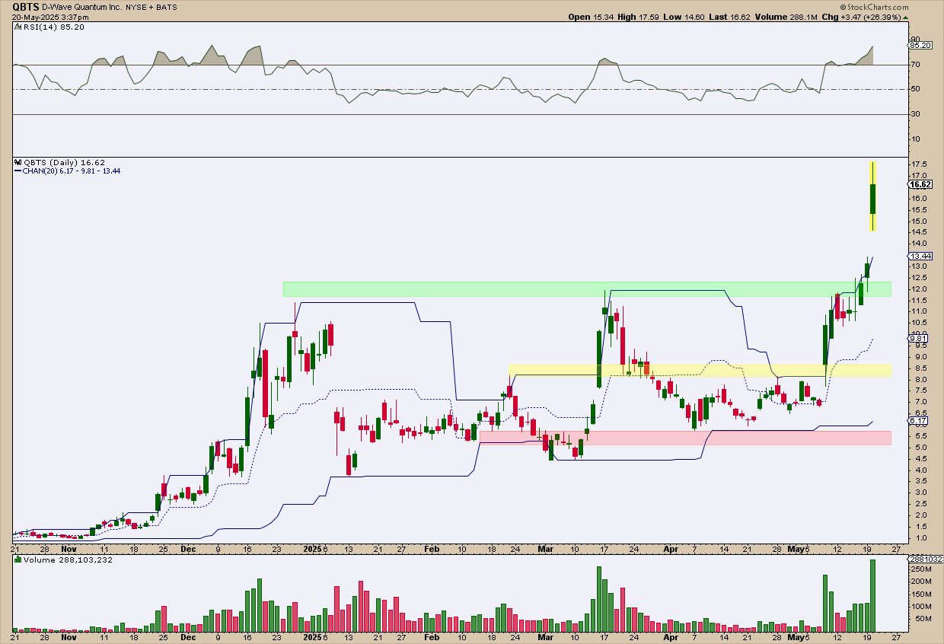Click the High 17.59 value
The image size is (944, 644).
pos(636,16)
